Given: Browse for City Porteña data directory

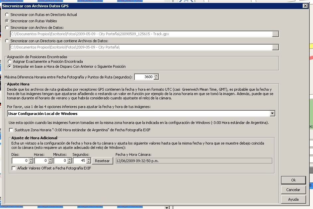Looking at the screenshot, I should tap(275, 48).
